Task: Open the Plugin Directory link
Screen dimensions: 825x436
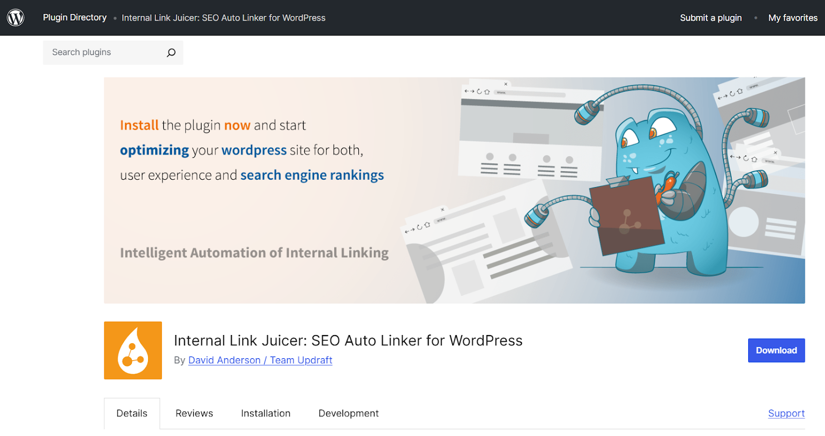Action: 75,18
